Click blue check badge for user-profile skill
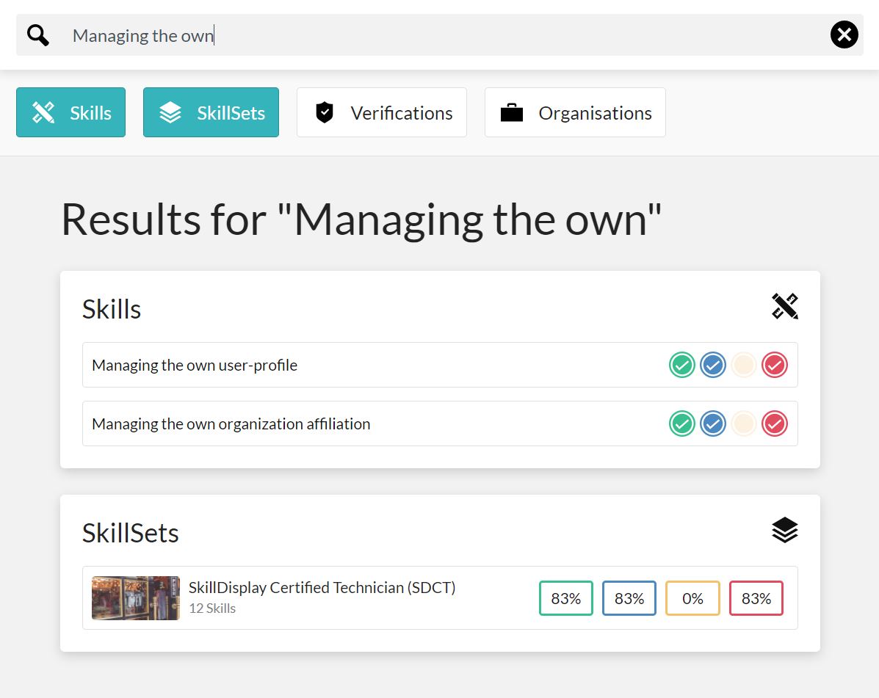The image size is (879, 698). [x=713, y=366]
